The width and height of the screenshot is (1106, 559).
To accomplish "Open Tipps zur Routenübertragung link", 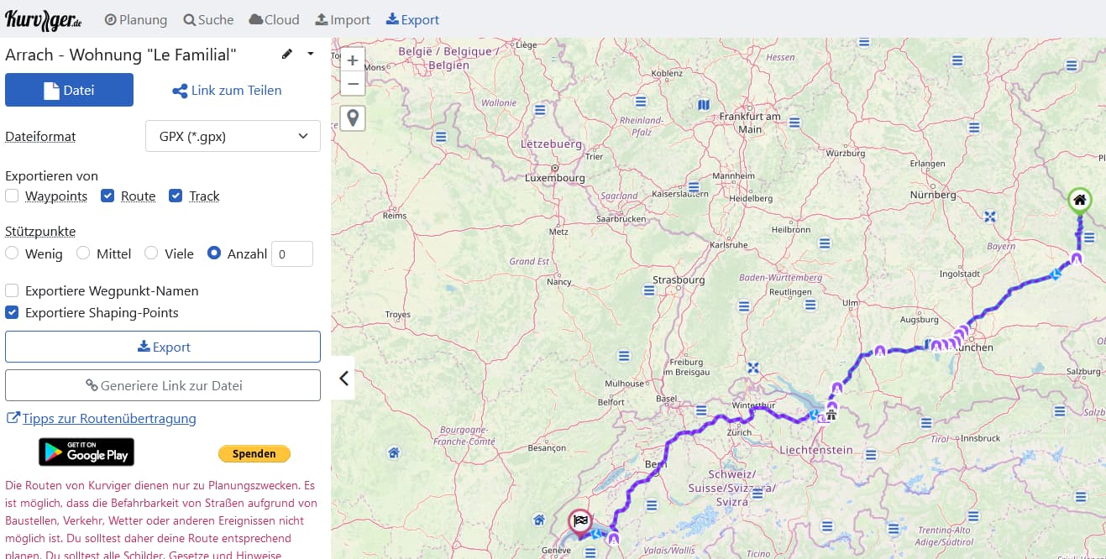I will pyautogui.click(x=109, y=418).
